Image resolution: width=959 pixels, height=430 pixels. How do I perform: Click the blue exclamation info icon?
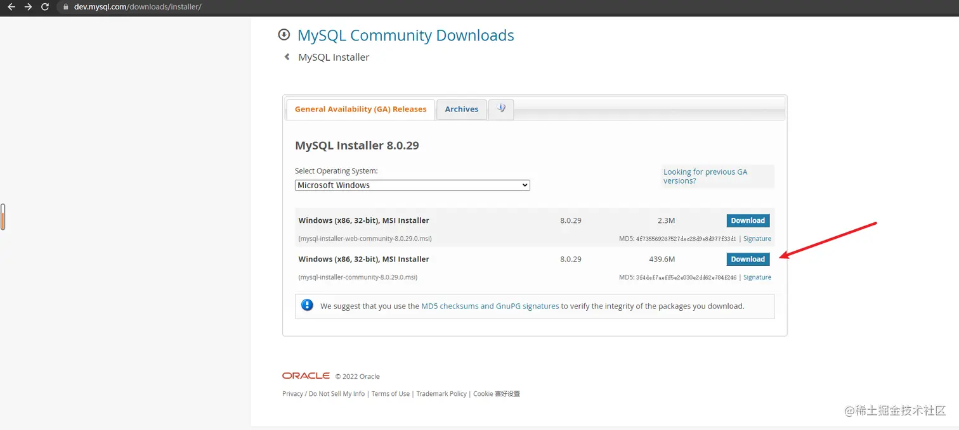tap(308, 305)
